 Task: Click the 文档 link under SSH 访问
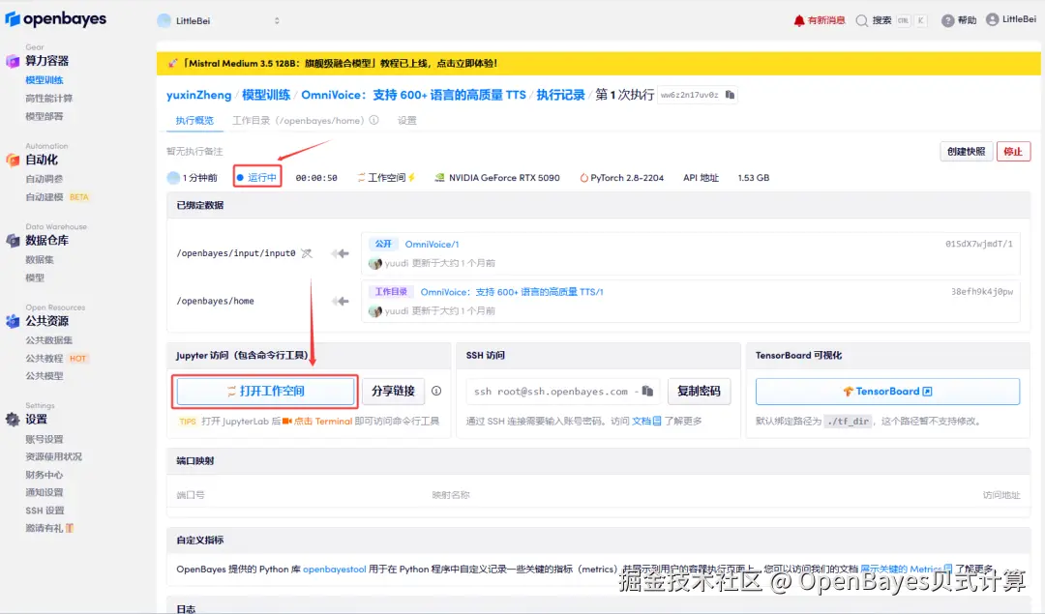tap(645, 421)
